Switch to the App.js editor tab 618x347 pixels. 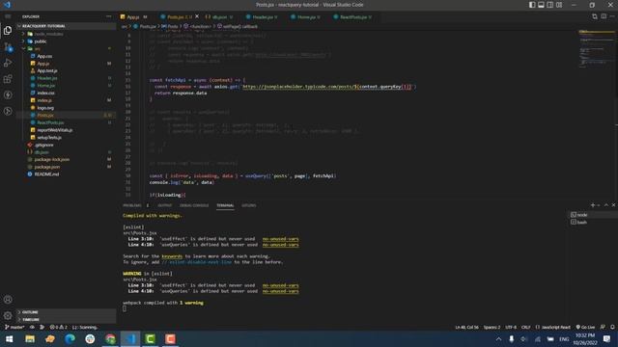133,17
